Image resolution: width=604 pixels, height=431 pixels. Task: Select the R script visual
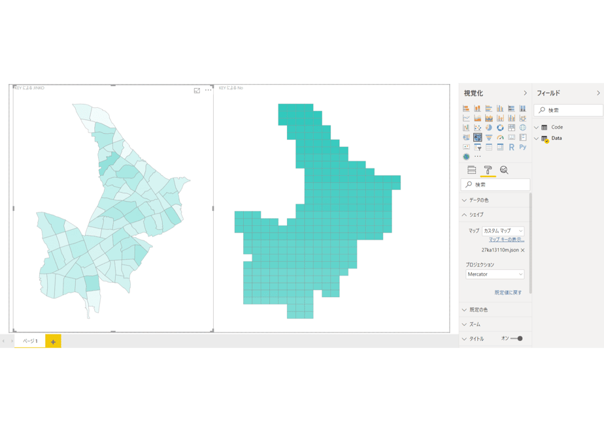coord(512,147)
